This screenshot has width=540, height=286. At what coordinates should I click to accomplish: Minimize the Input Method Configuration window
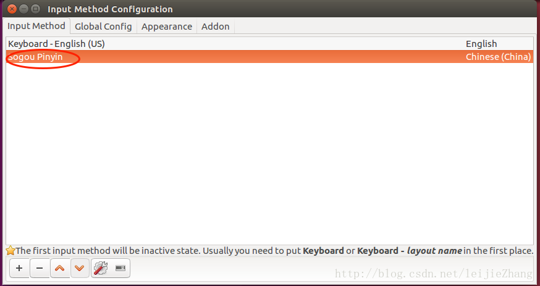23,9
